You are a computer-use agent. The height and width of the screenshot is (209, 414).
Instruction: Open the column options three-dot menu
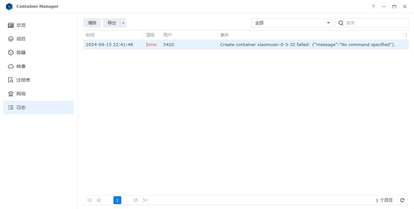406,35
